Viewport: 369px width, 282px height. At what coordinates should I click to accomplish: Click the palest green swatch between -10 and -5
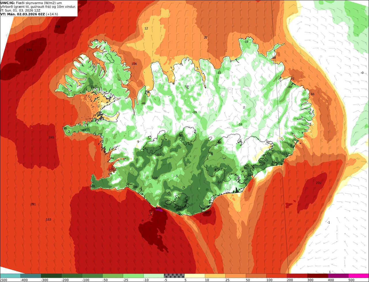click(x=154, y=276)
